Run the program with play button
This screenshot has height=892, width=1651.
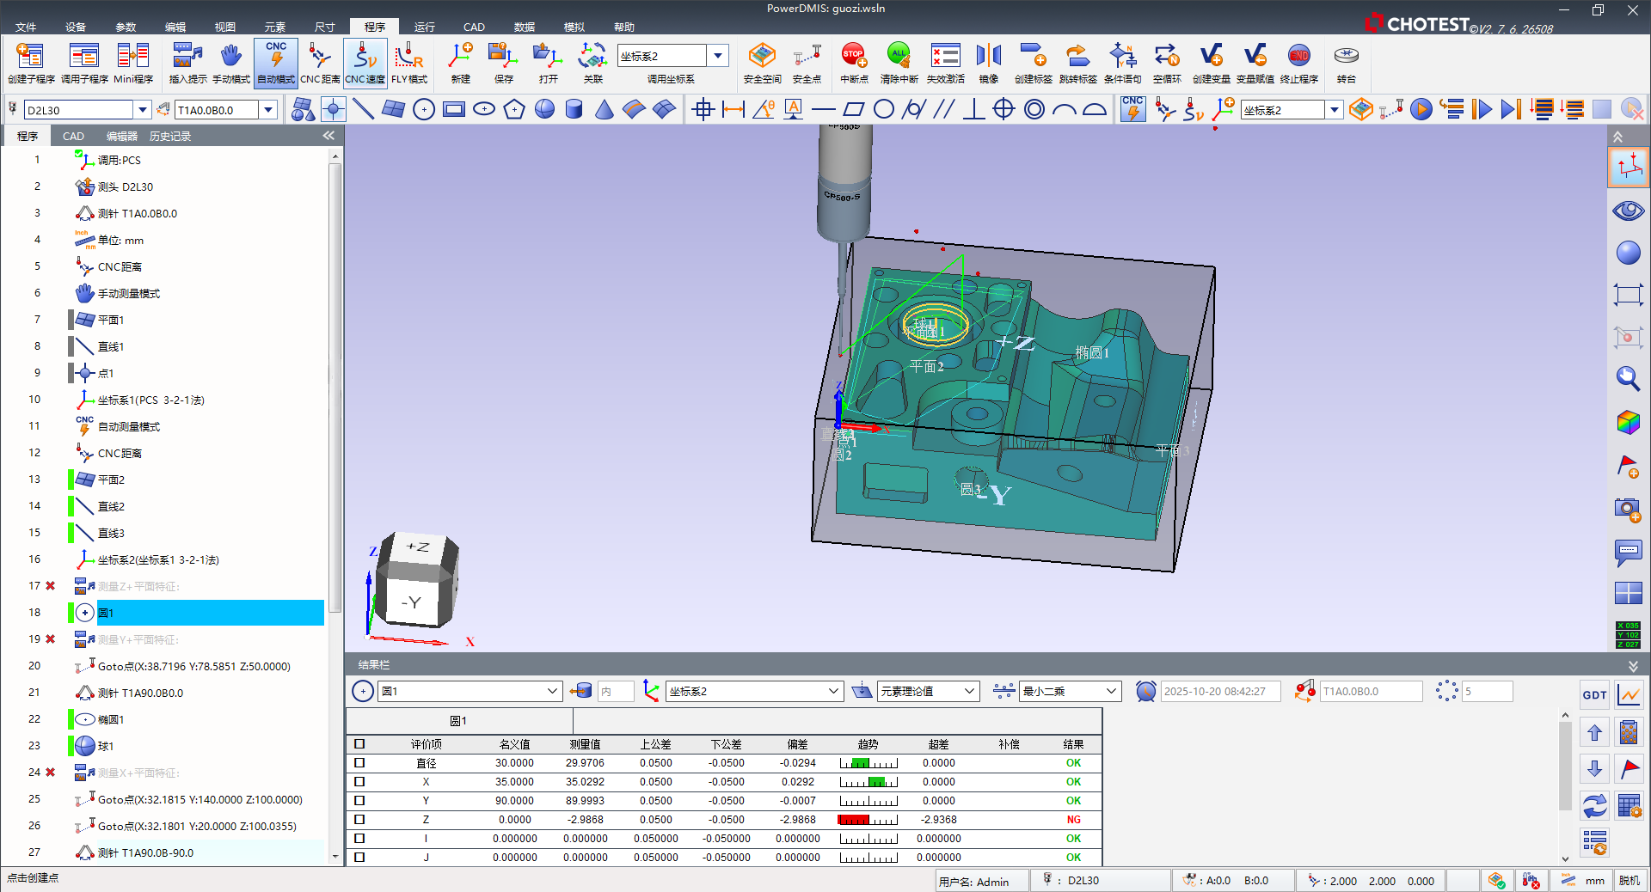tap(1421, 109)
